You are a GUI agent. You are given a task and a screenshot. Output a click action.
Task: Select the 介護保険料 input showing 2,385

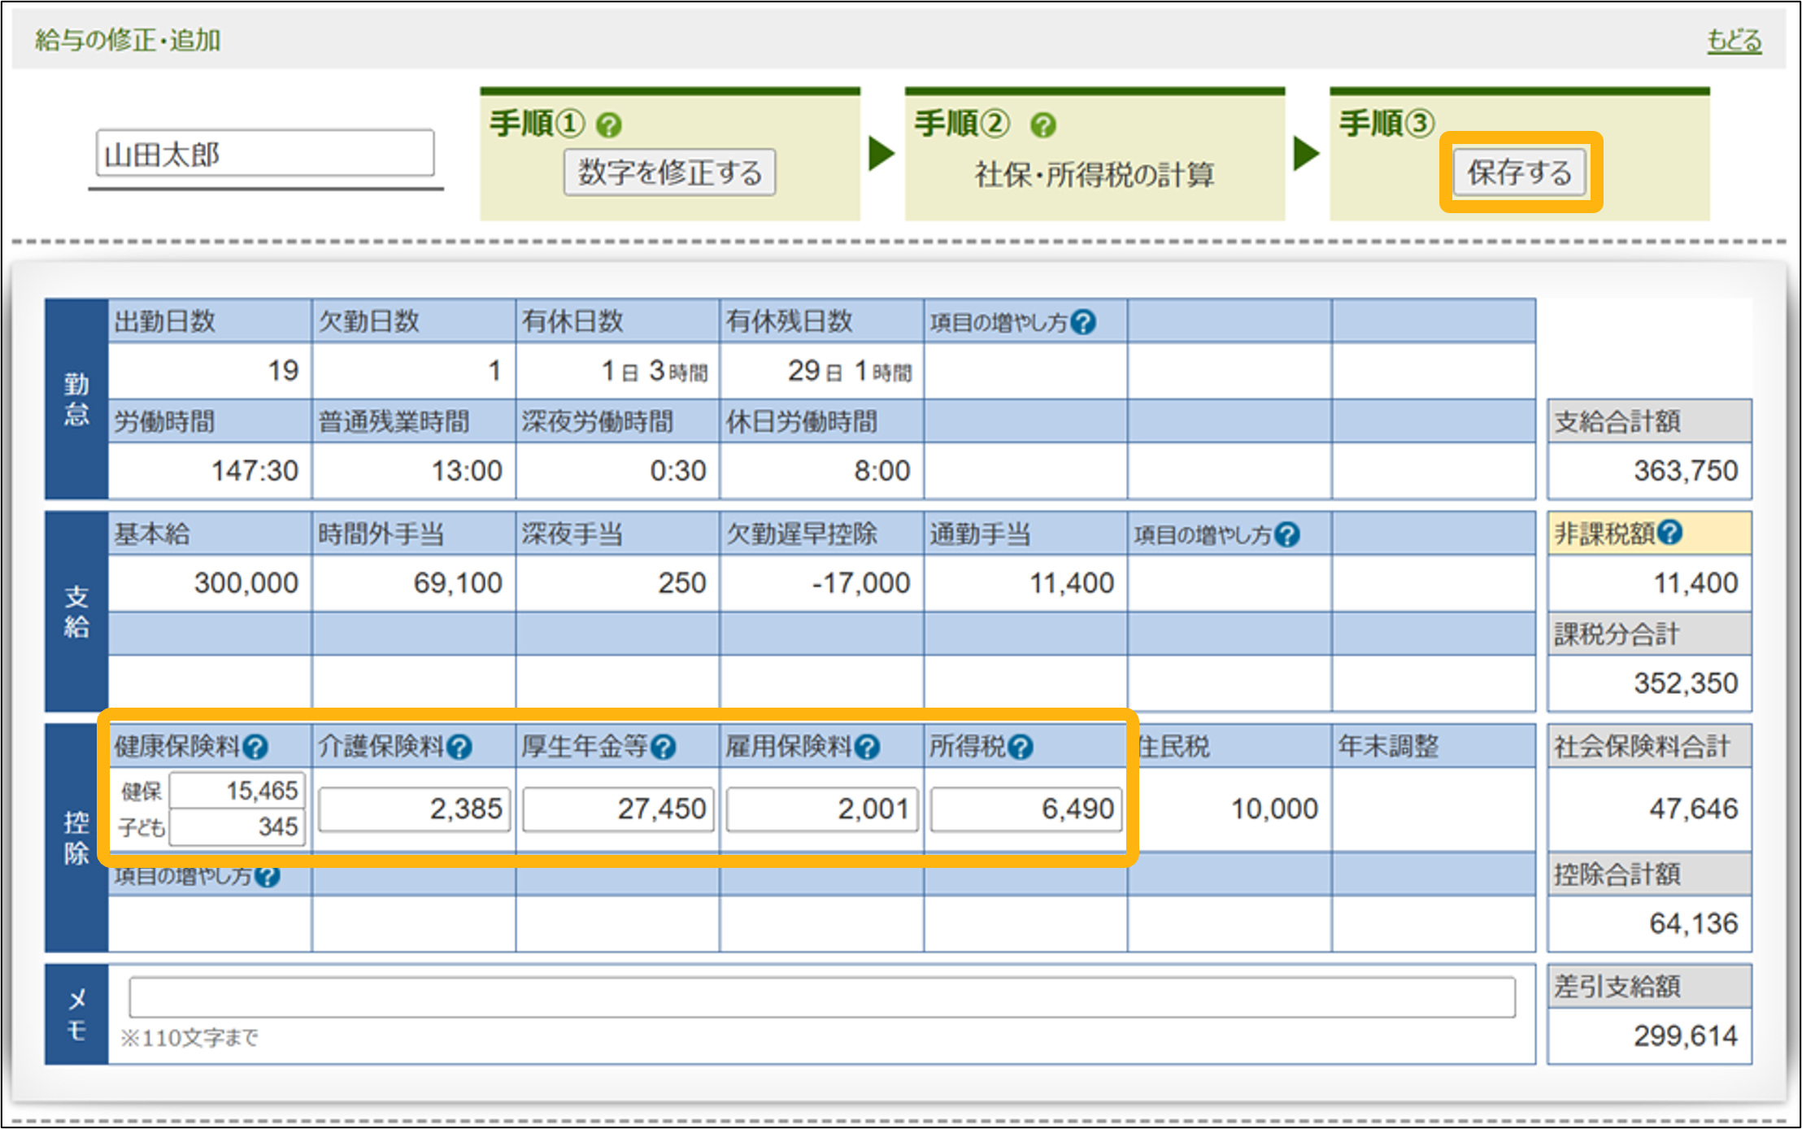pos(414,809)
